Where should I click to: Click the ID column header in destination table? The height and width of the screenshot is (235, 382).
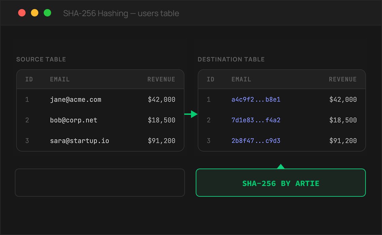pos(211,79)
